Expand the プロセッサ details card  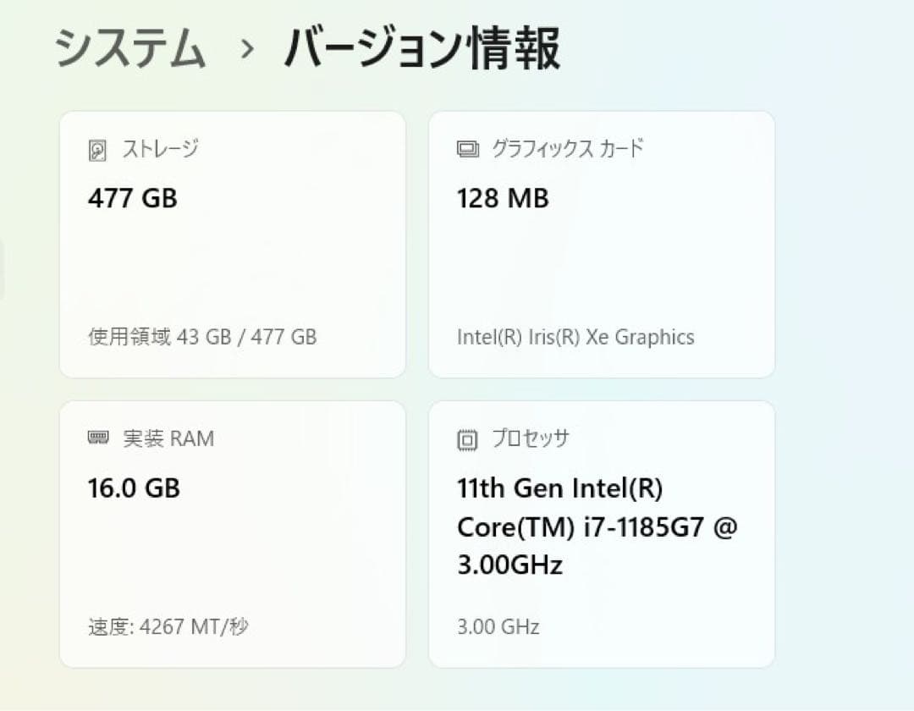point(603,533)
